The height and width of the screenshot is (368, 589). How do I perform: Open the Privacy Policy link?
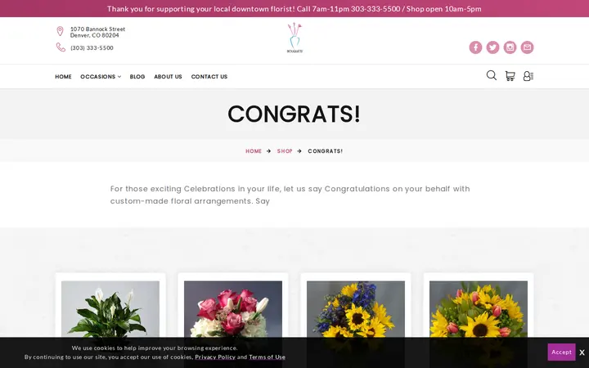(215, 357)
